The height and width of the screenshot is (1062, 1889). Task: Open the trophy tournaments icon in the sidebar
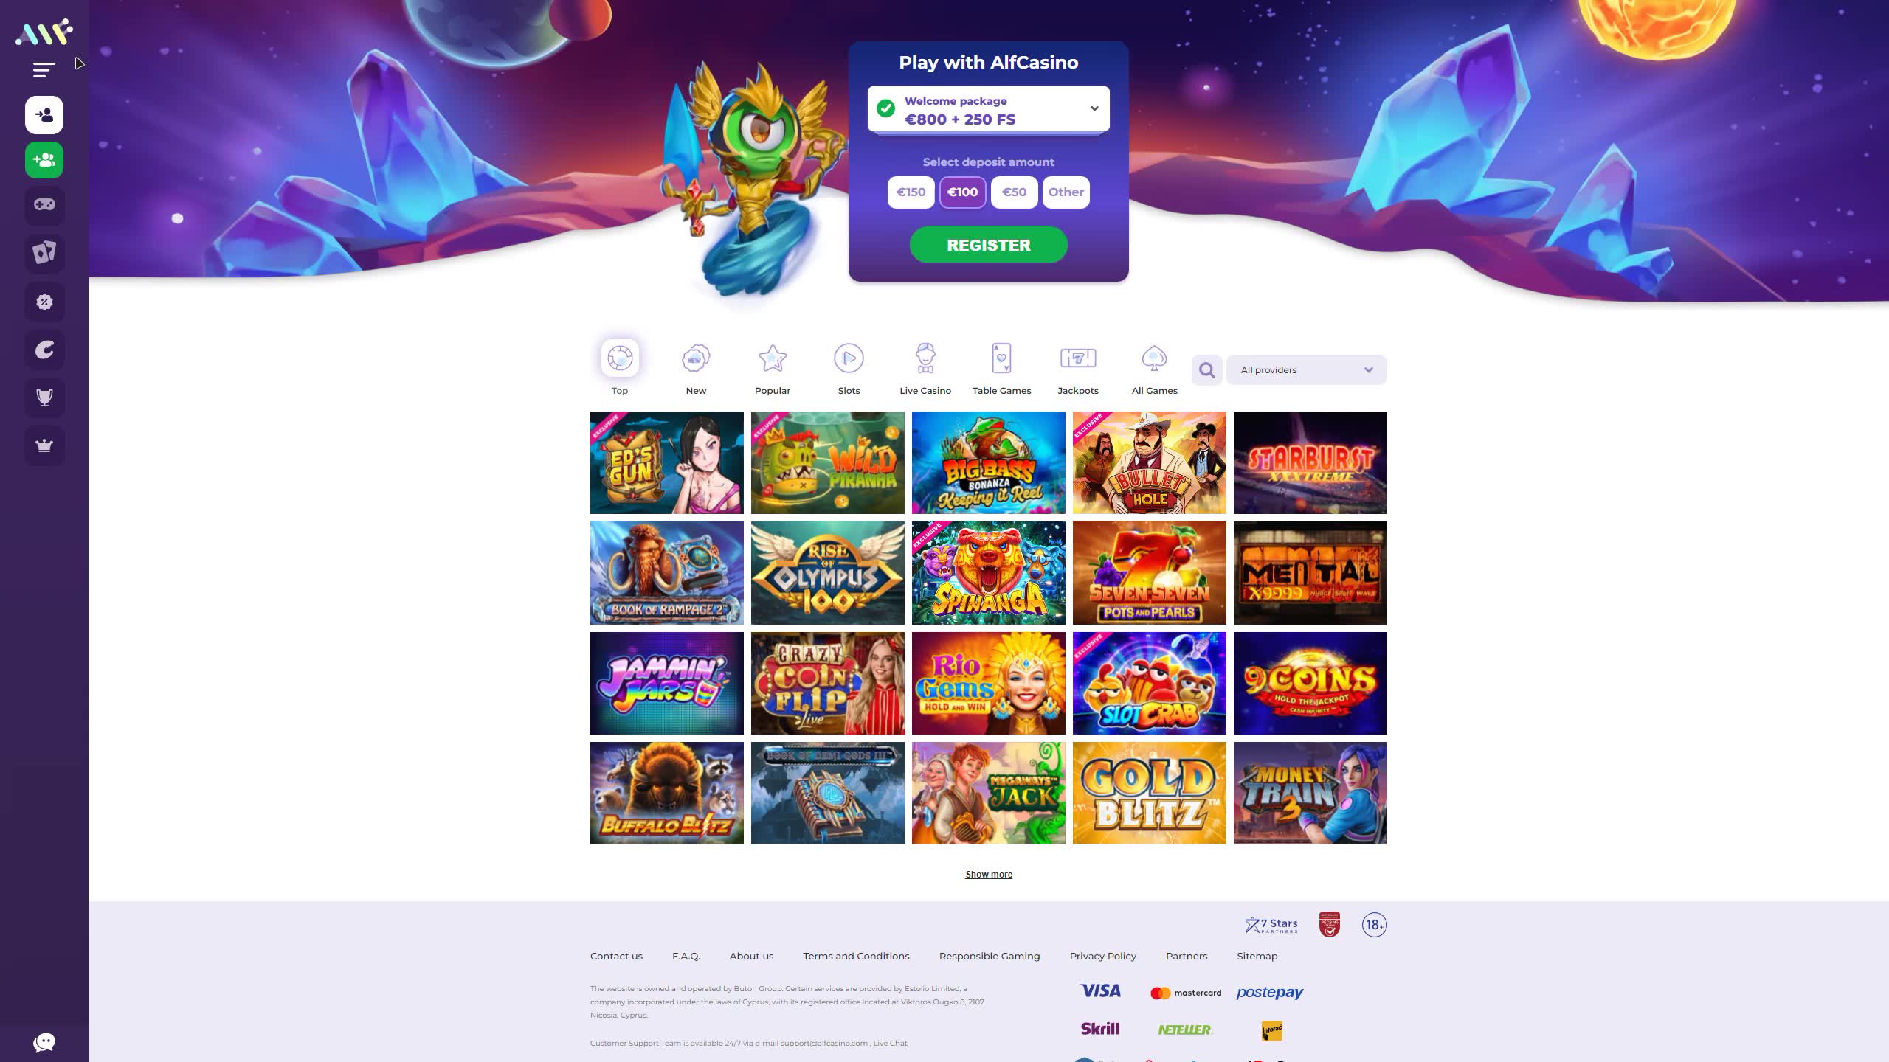[44, 398]
